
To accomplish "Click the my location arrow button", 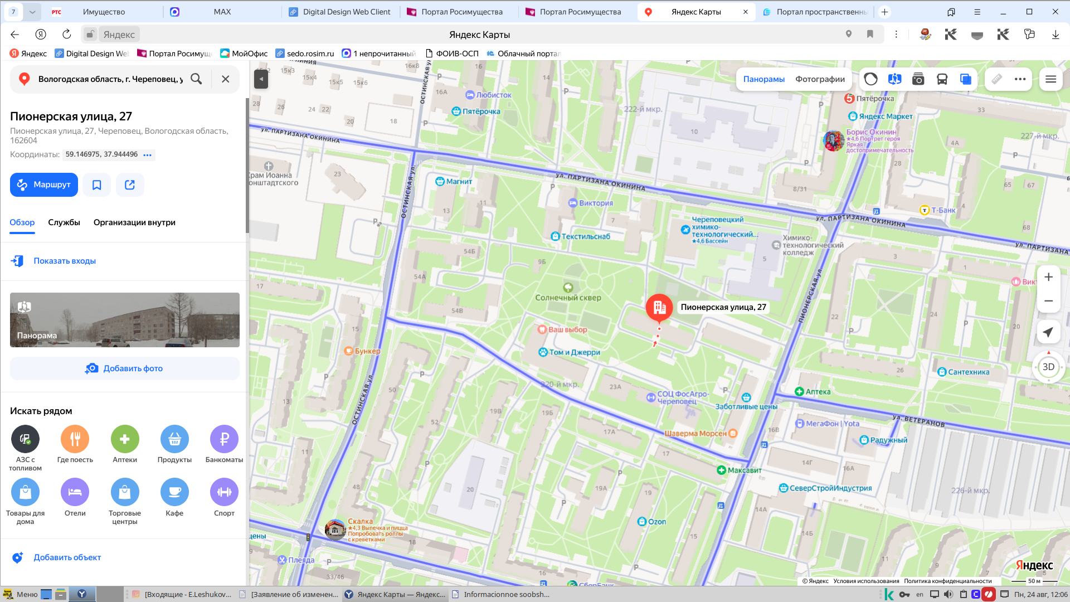I will click(x=1048, y=332).
